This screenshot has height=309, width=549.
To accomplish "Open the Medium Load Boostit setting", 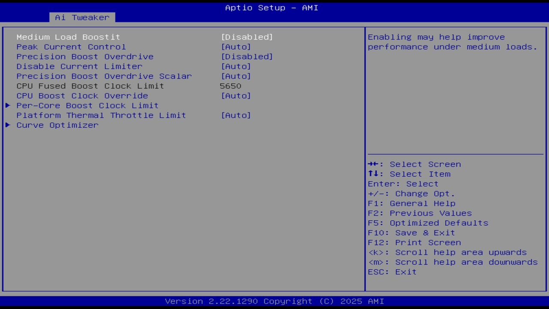I will point(68,37).
